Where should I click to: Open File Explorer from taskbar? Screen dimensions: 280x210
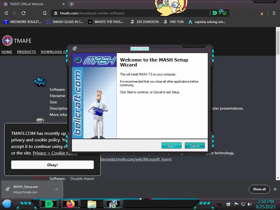[92, 204]
